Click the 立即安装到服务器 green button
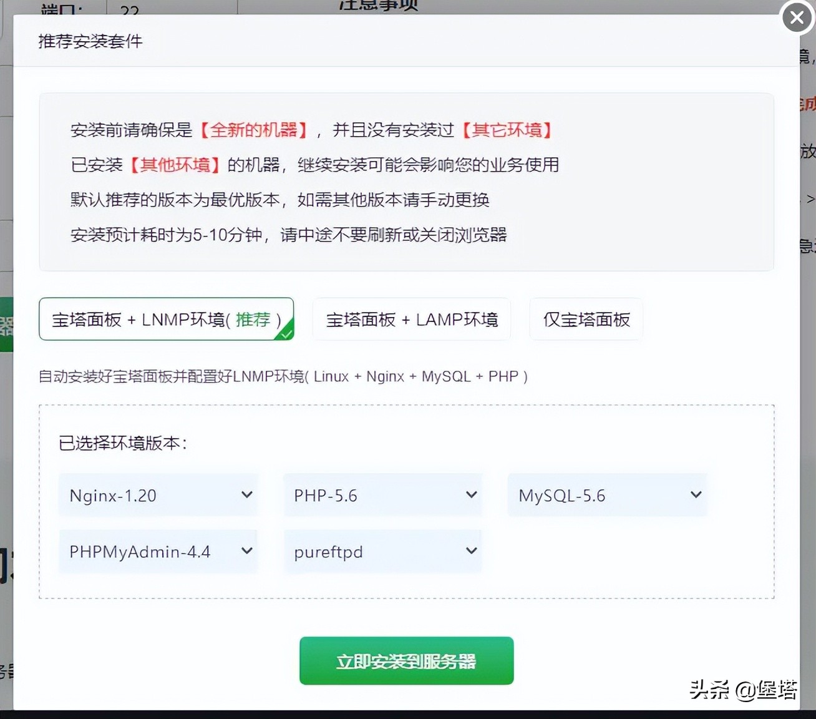 click(x=406, y=660)
